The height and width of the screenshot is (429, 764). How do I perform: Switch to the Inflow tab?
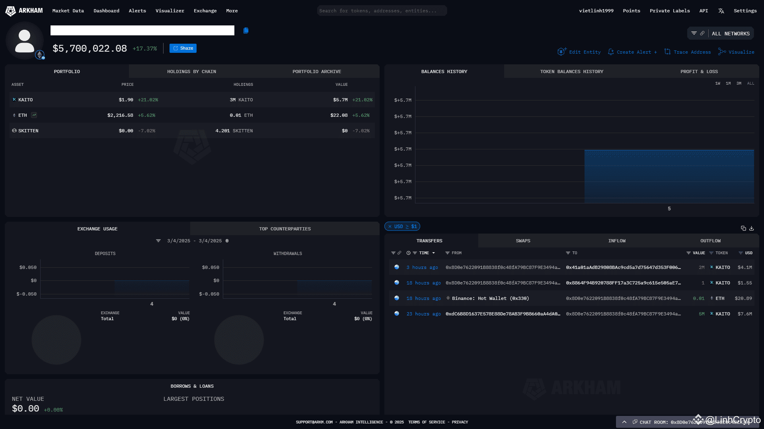[617, 241]
